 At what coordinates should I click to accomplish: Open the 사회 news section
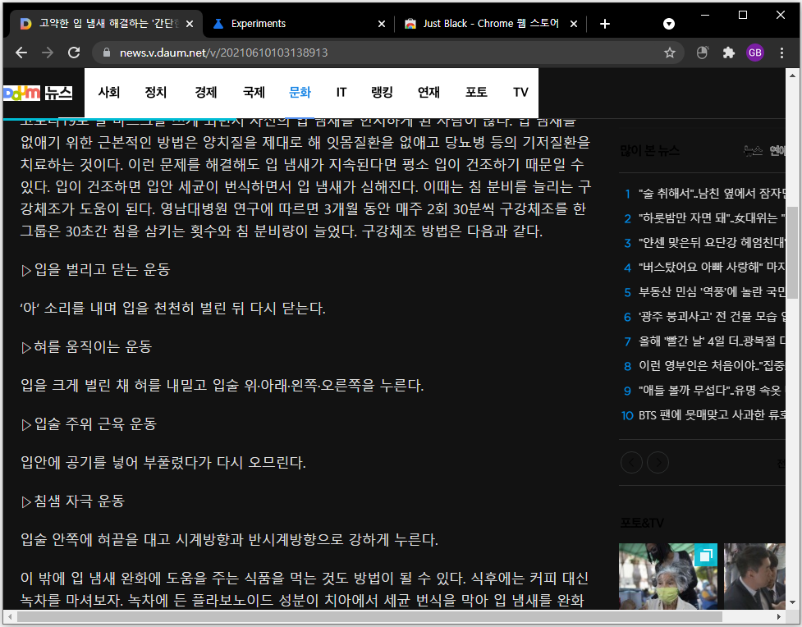pos(109,92)
